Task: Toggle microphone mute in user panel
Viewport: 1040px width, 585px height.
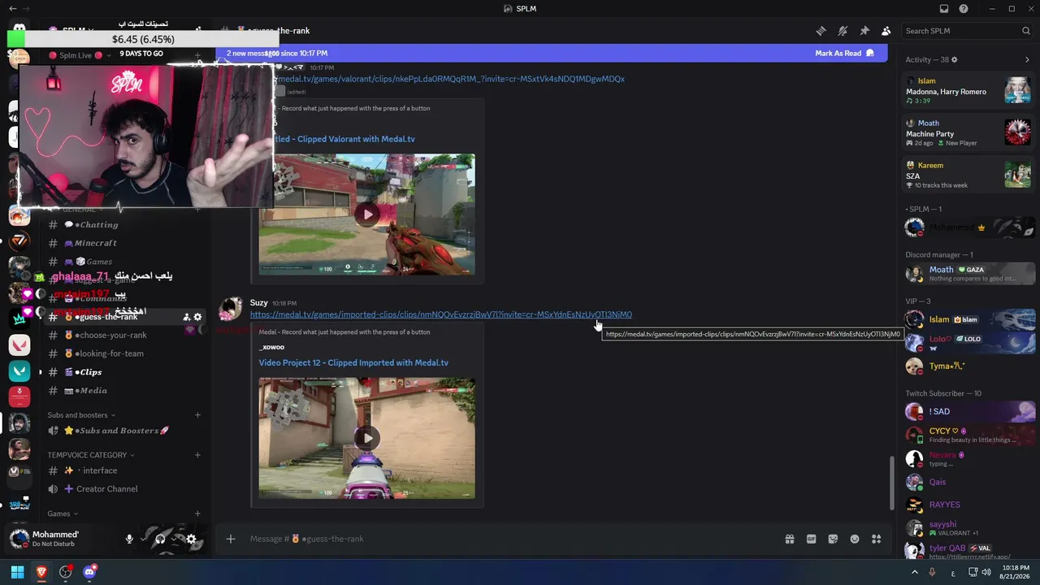Action: coord(129,539)
